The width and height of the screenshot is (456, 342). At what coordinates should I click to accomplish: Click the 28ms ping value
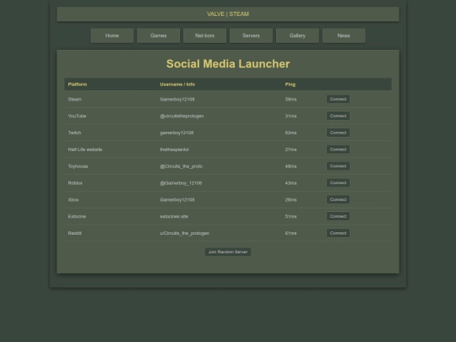tap(290, 200)
